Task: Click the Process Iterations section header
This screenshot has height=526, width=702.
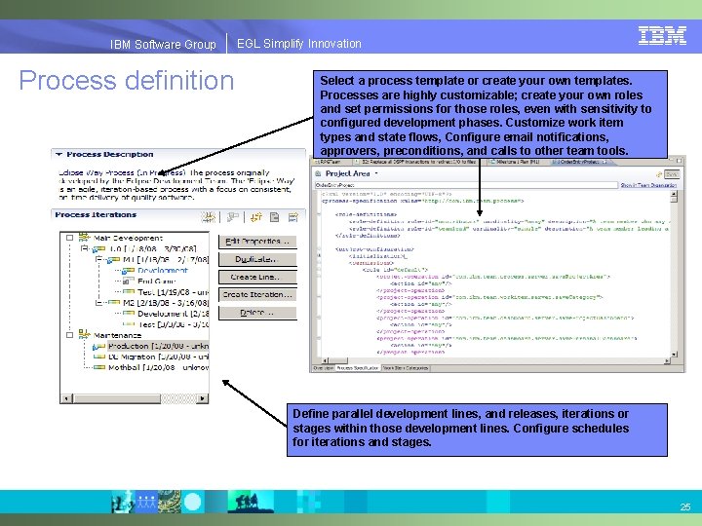Action: (96, 215)
